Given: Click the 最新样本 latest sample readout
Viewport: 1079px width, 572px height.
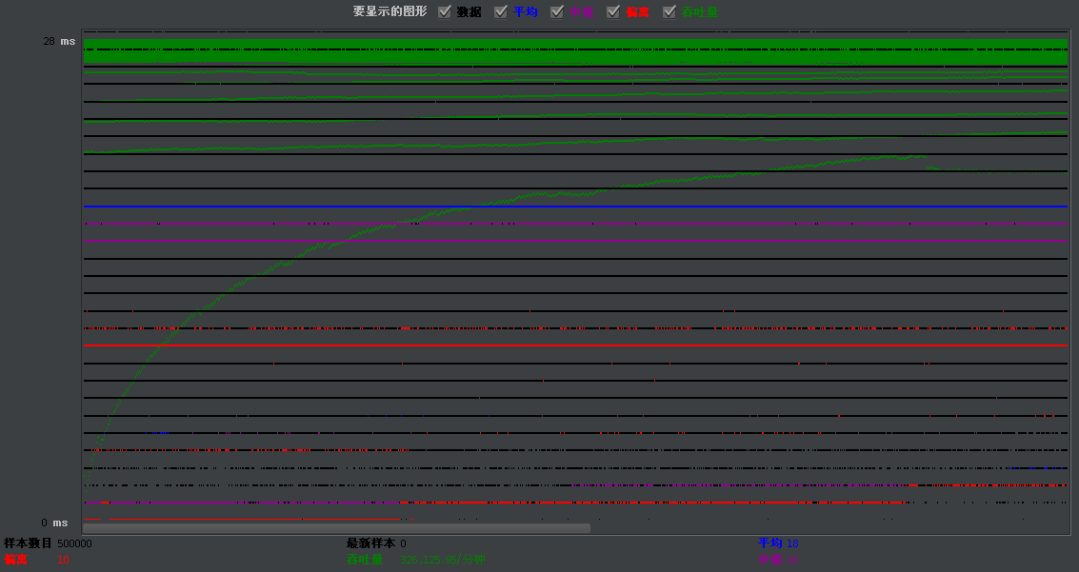Looking at the screenshot, I should [x=376, y=543].
